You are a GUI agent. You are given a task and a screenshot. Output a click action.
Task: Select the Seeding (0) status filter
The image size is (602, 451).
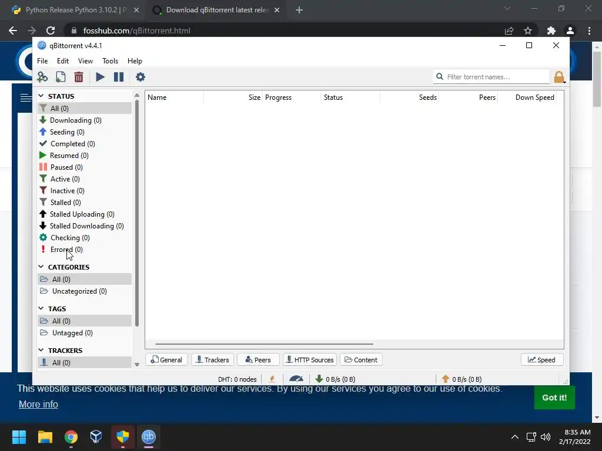(85, 132)
